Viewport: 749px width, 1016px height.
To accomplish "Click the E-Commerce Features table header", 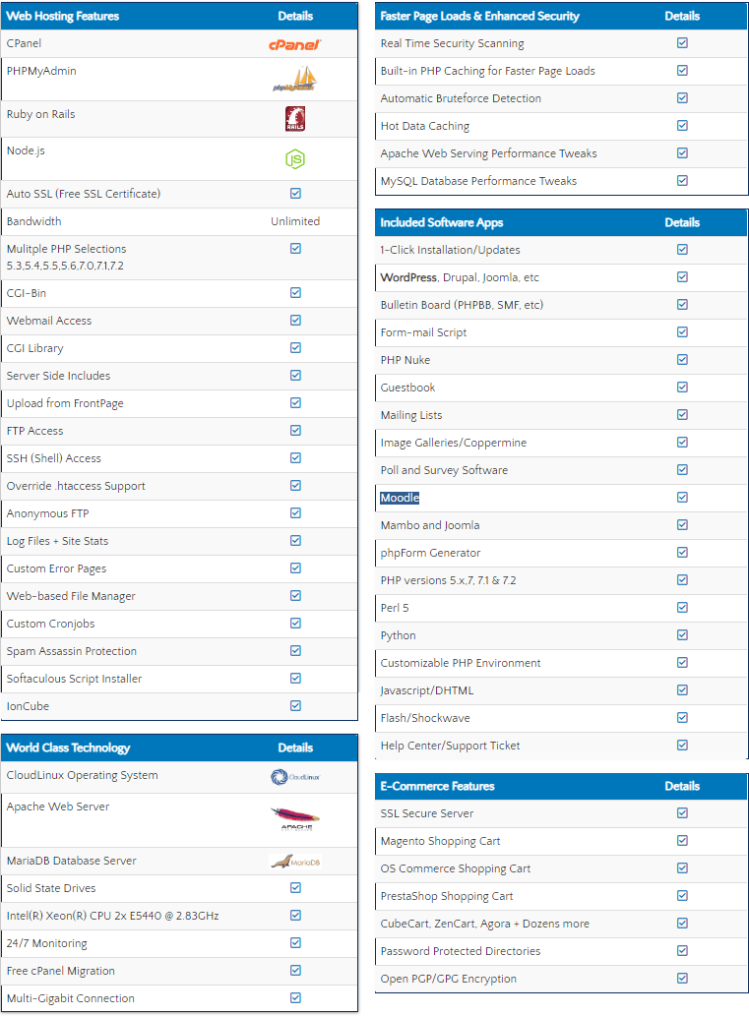I will coord(437,786).
